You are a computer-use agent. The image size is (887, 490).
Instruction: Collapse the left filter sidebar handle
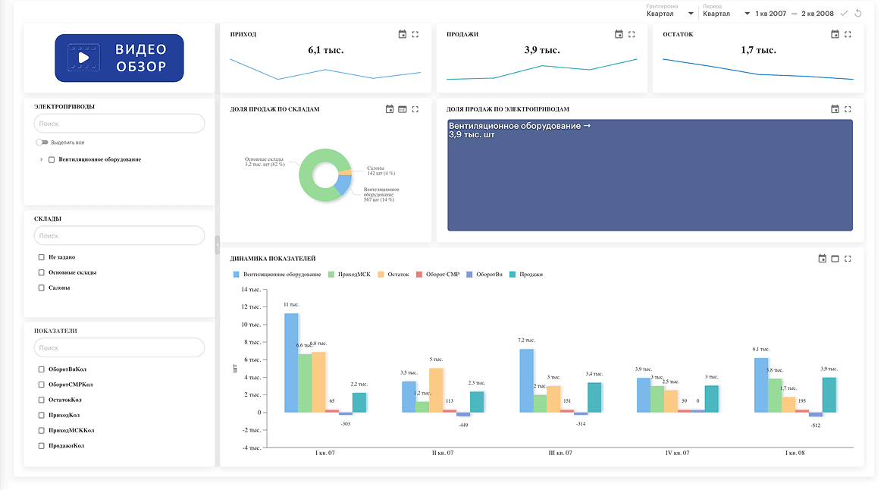pyautogui.click(x=218, y=246)
